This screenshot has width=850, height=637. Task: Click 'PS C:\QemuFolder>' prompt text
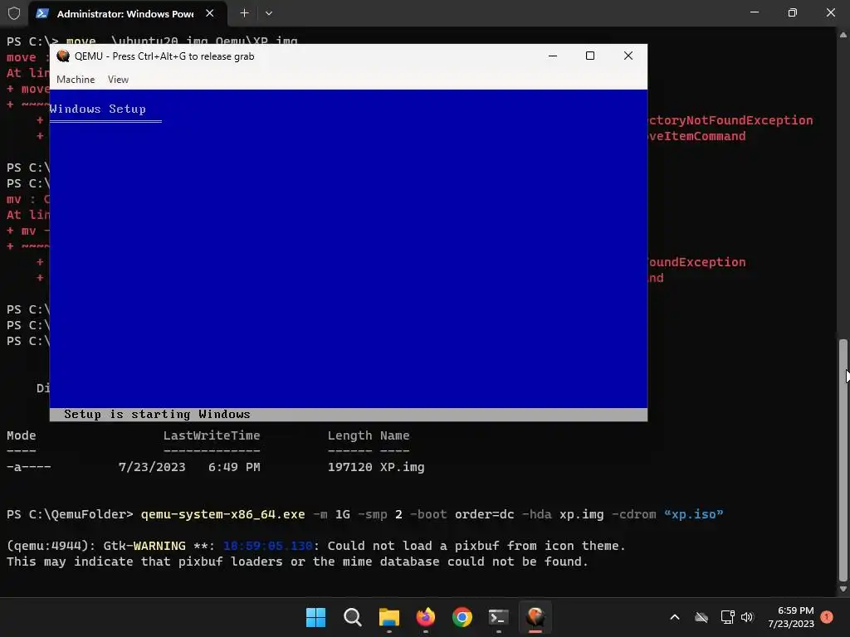pos(70,514)
